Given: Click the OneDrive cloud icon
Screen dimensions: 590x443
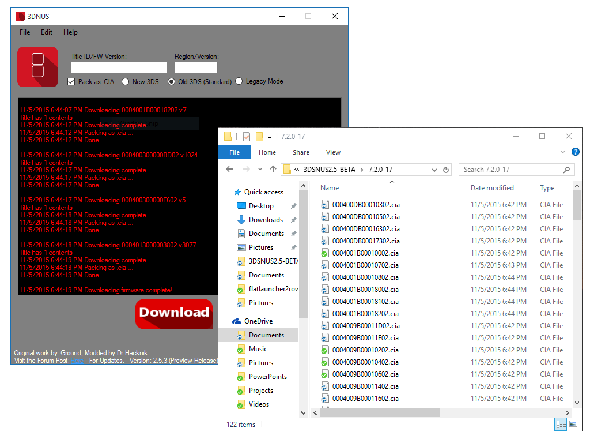Looking at the screenshot, I should click(237, 321).
